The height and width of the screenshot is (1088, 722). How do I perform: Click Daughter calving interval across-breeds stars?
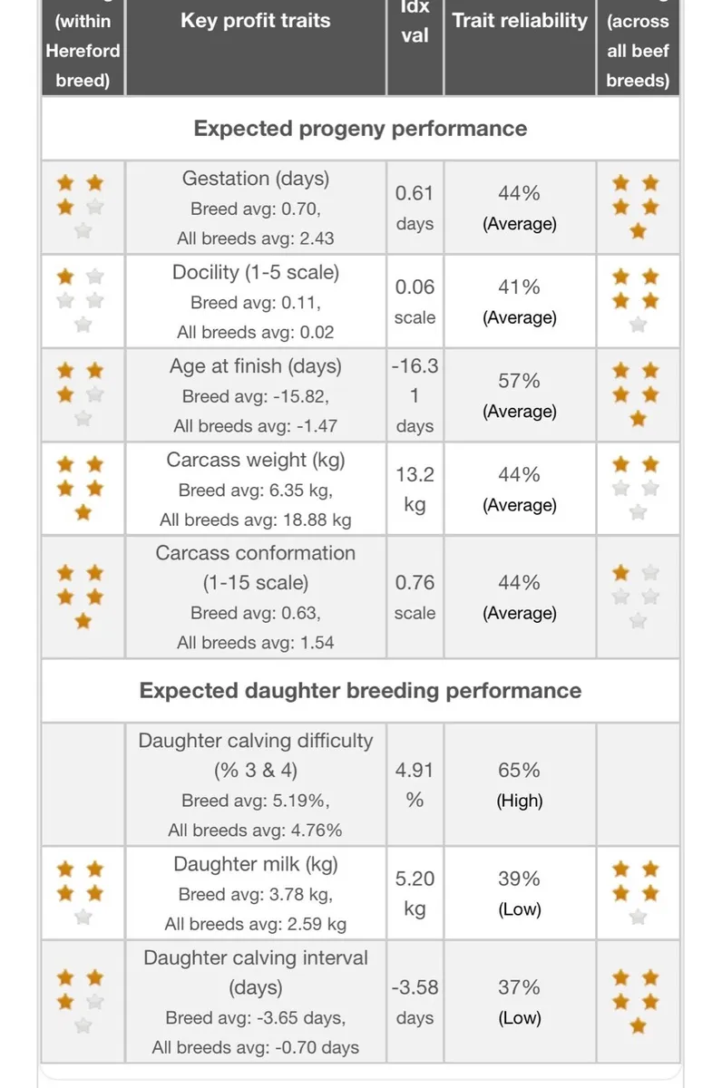pyautogui.click(x=637, y=1002)
